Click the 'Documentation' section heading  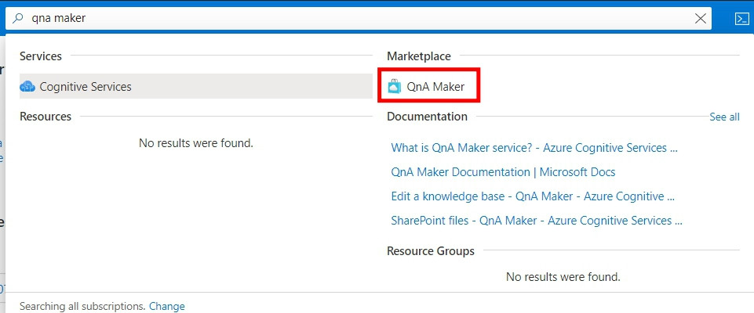pyautogui.click(x=427, y=117)
